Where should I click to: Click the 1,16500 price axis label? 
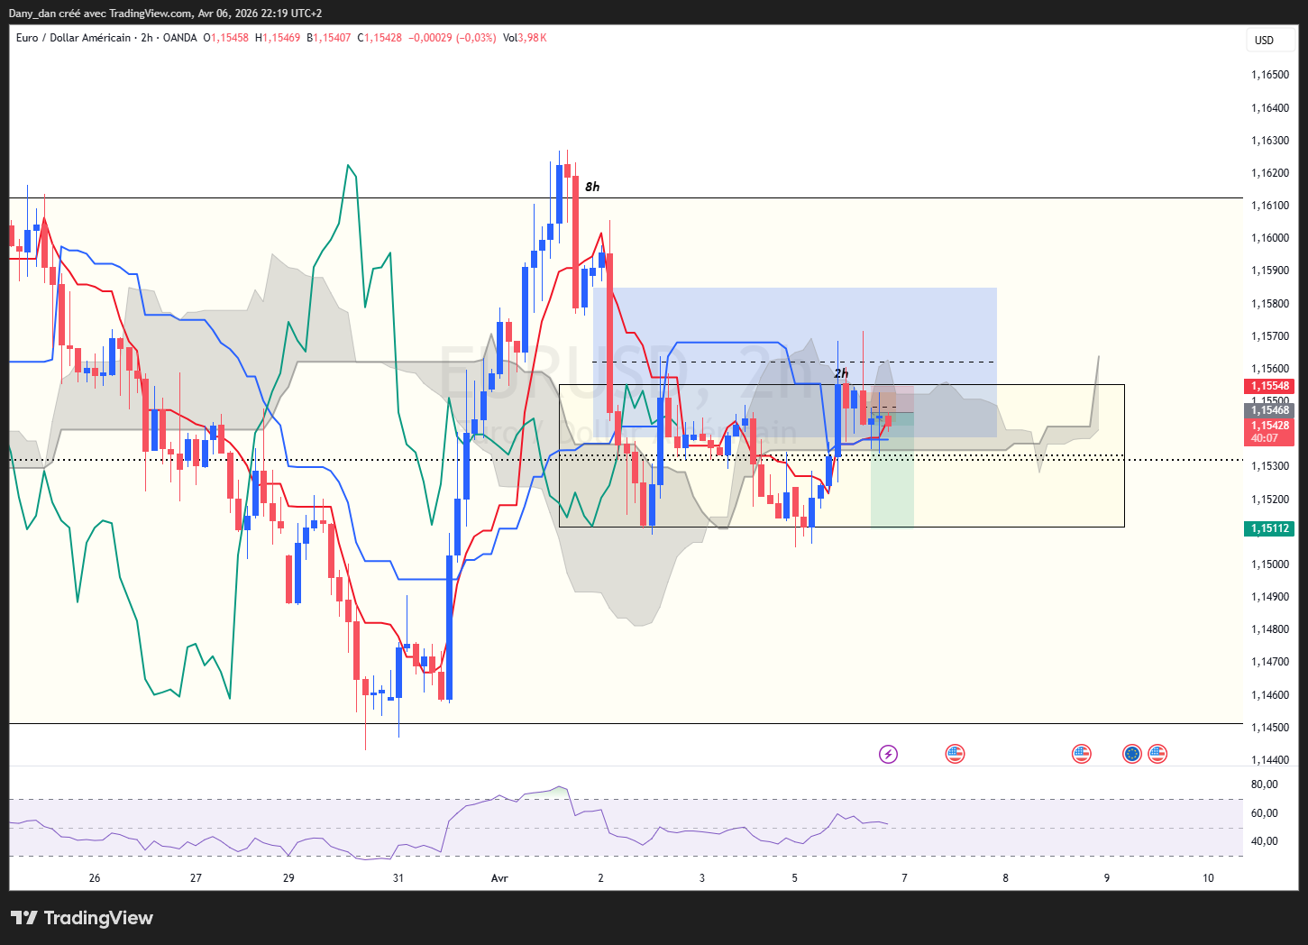[1270, 75]
